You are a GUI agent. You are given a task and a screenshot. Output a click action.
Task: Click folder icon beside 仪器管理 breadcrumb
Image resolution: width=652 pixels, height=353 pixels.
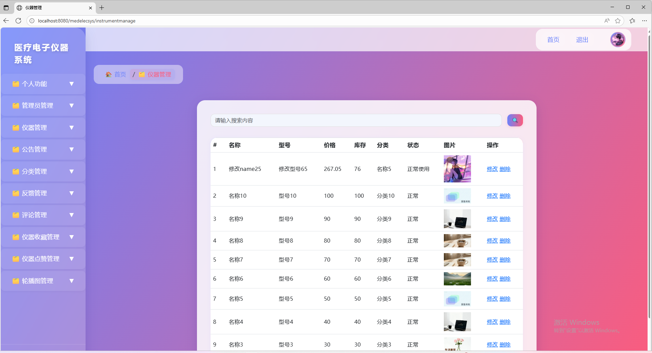(142, 74)
